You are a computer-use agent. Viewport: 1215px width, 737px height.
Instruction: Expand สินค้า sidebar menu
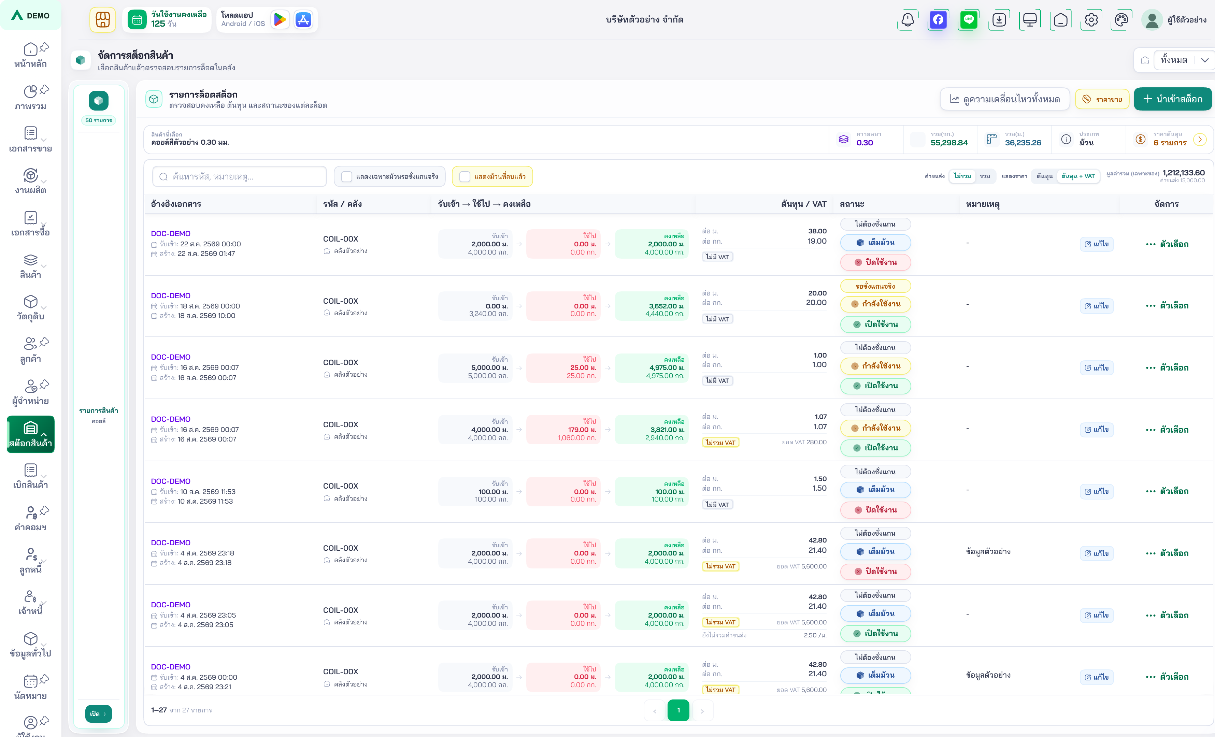pos(31,266)
